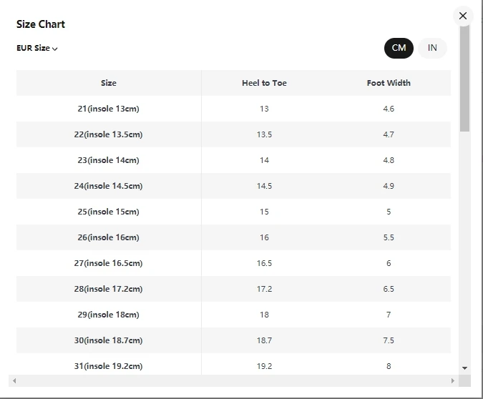This screenshot has width=483, height=399.
Task: Click the horizontal scrollbar left arrow
Action: (14, 380)
